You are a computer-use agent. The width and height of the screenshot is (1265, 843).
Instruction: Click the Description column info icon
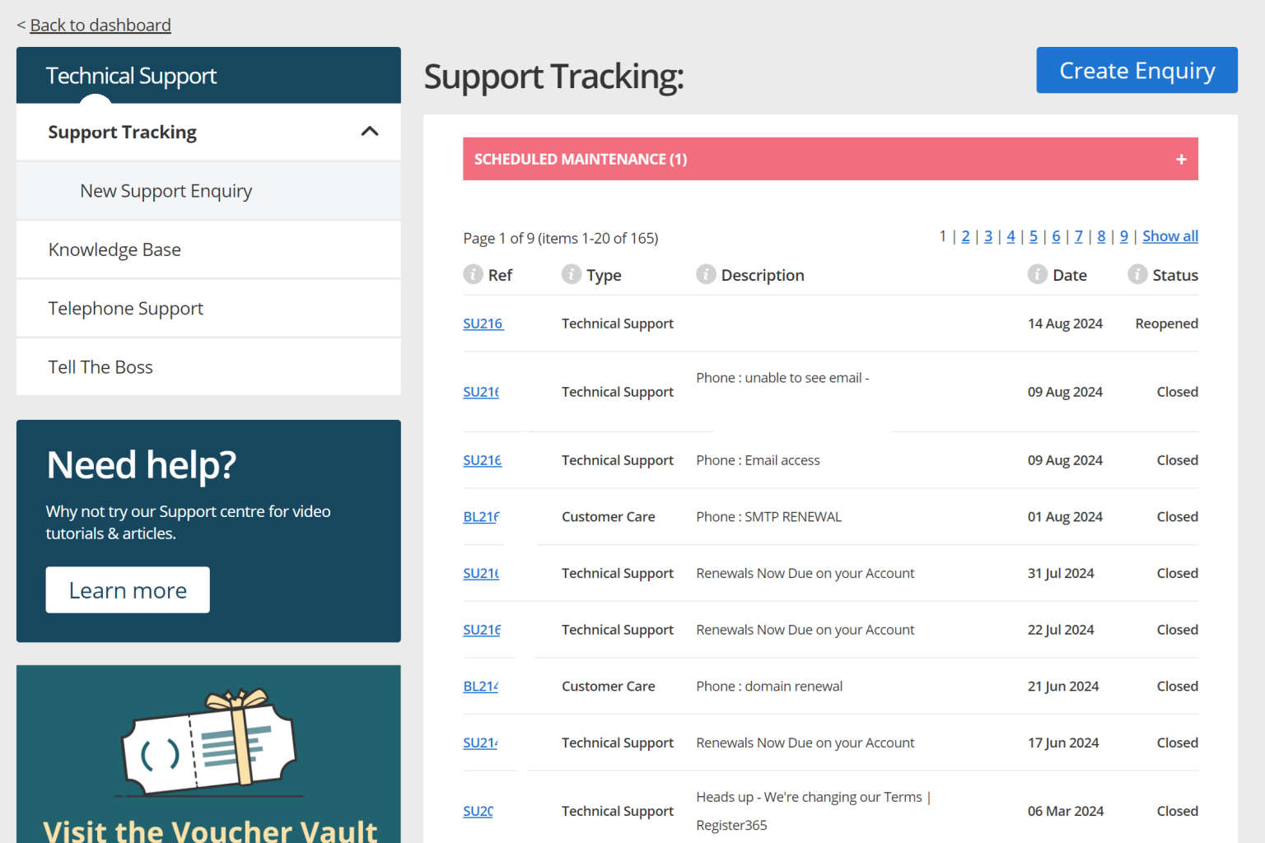click(706, 274)
